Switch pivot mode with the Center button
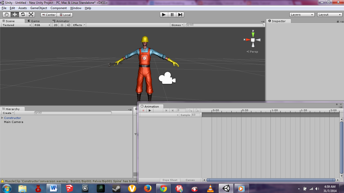Screen dimensions: 344x193 pyautogui.click(x=48, y=15)
